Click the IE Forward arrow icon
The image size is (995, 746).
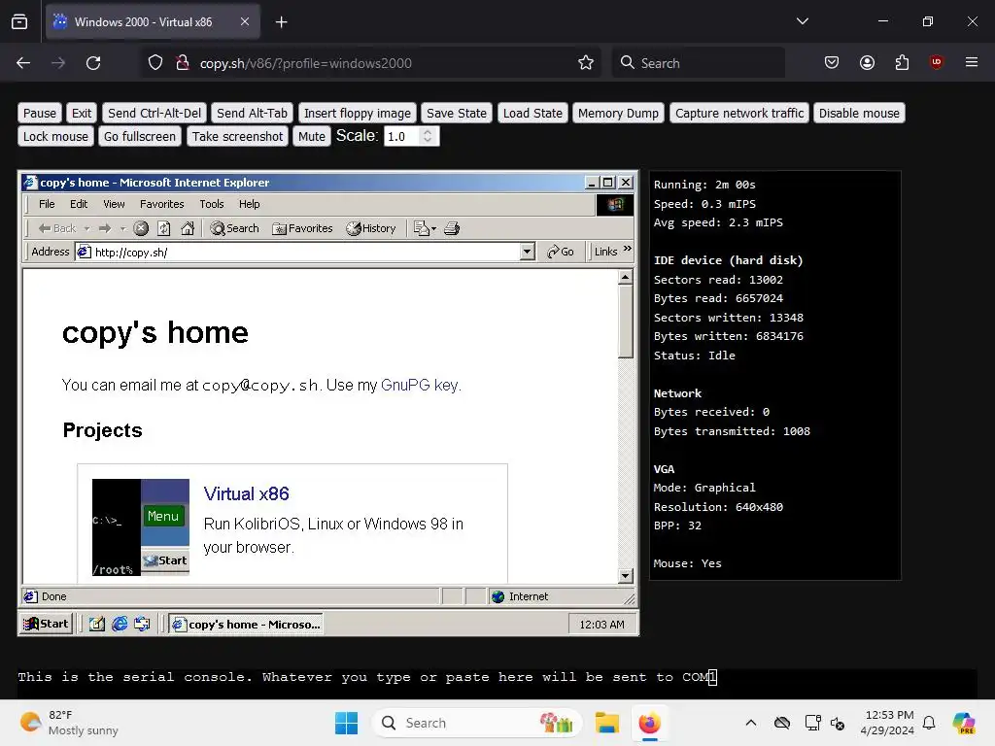(x=105, y=228)
